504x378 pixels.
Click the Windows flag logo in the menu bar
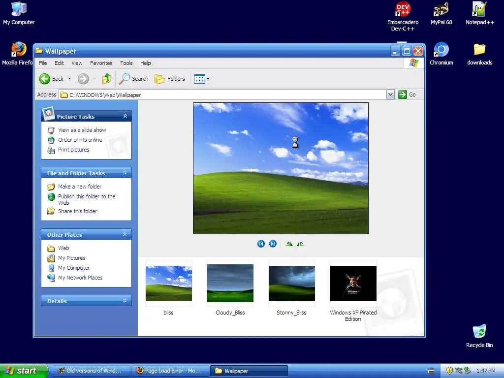tap(413, 63)
